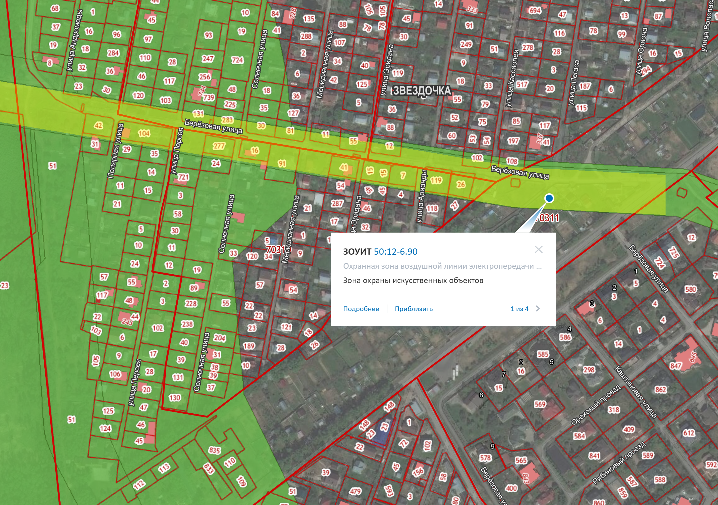Close the ЗОУИТ info popup
Image resolution: width=718 pixels, height=505 pixels.
pos(538,249)
